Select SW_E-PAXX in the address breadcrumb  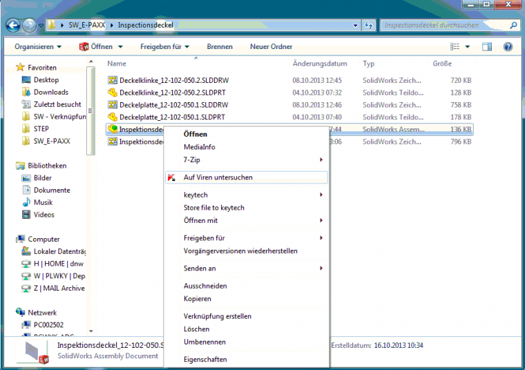pyautogui.click(x=87, y=25)
